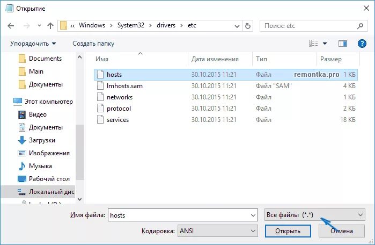Image resolution: width=375 pixels, height=245 pixels.
Task: Click the services file icon
Action: tap(100, 119)
